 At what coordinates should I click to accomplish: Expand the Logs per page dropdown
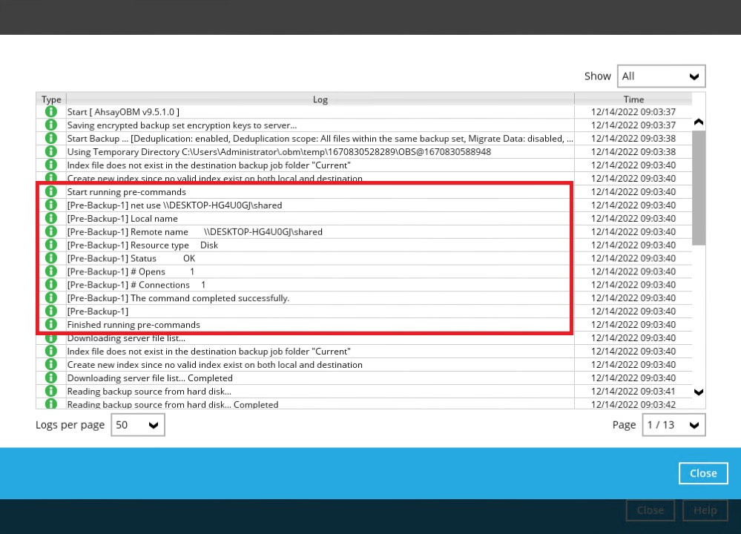coord(138,425)
